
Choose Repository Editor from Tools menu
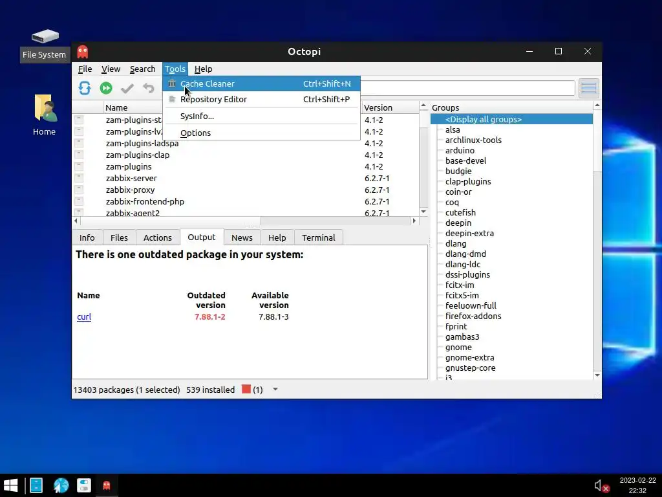261,99
